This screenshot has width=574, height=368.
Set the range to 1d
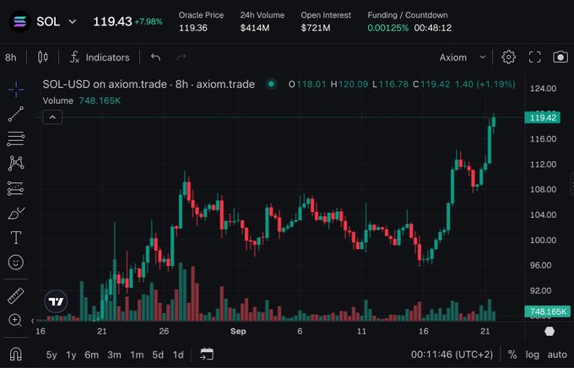(x=178, y=354)
